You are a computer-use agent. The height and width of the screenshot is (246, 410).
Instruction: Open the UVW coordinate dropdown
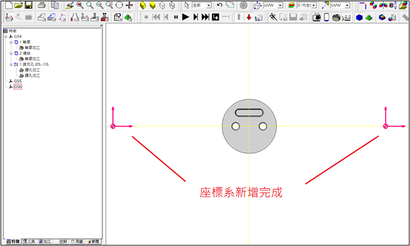279,5
